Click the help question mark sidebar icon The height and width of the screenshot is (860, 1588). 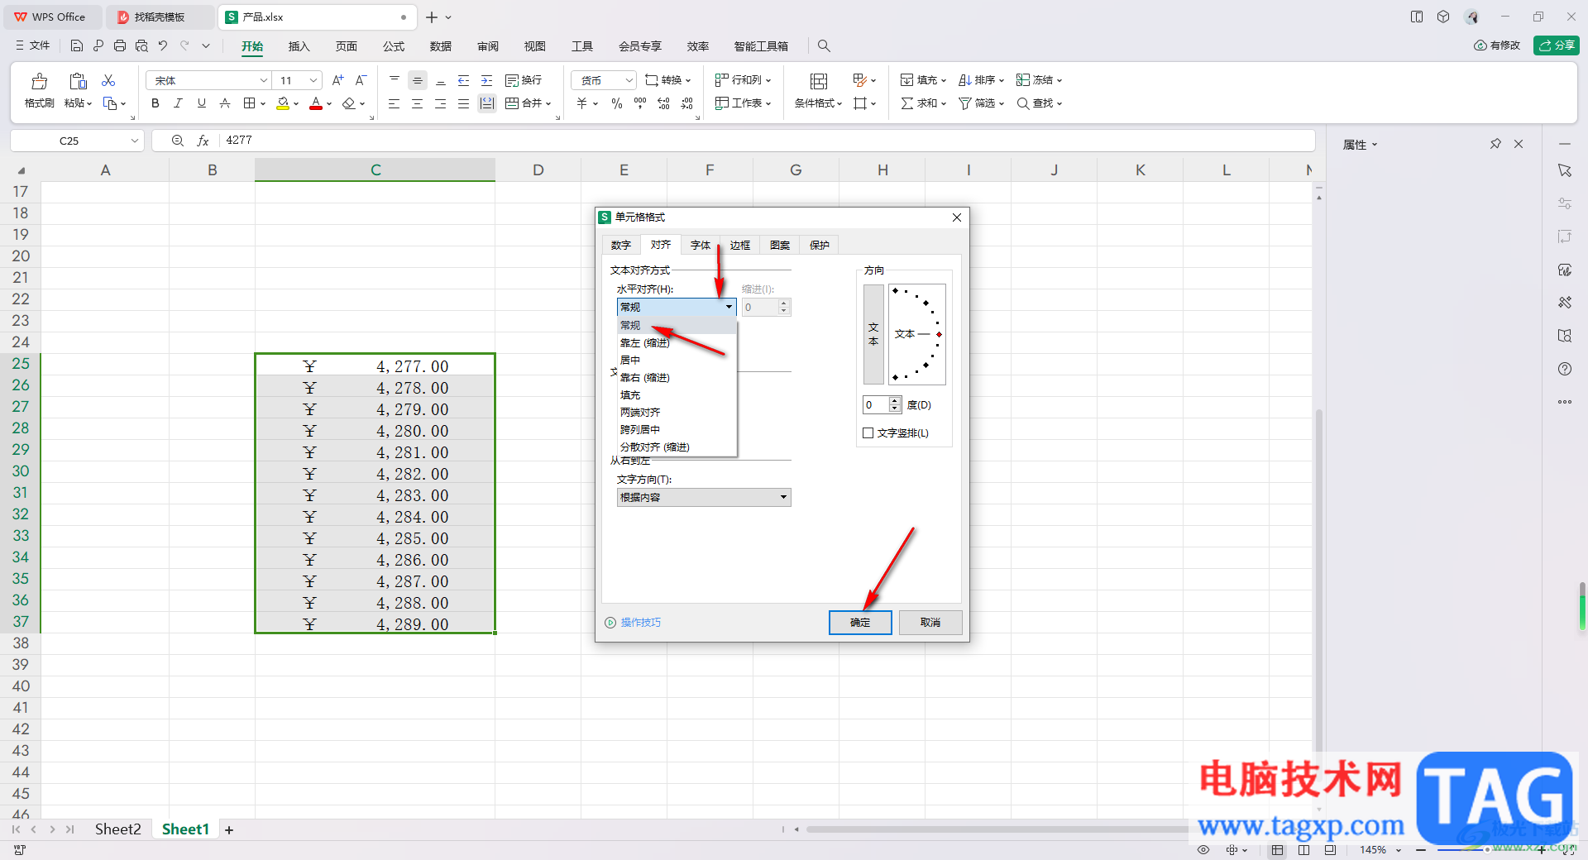coord(1565,369)
